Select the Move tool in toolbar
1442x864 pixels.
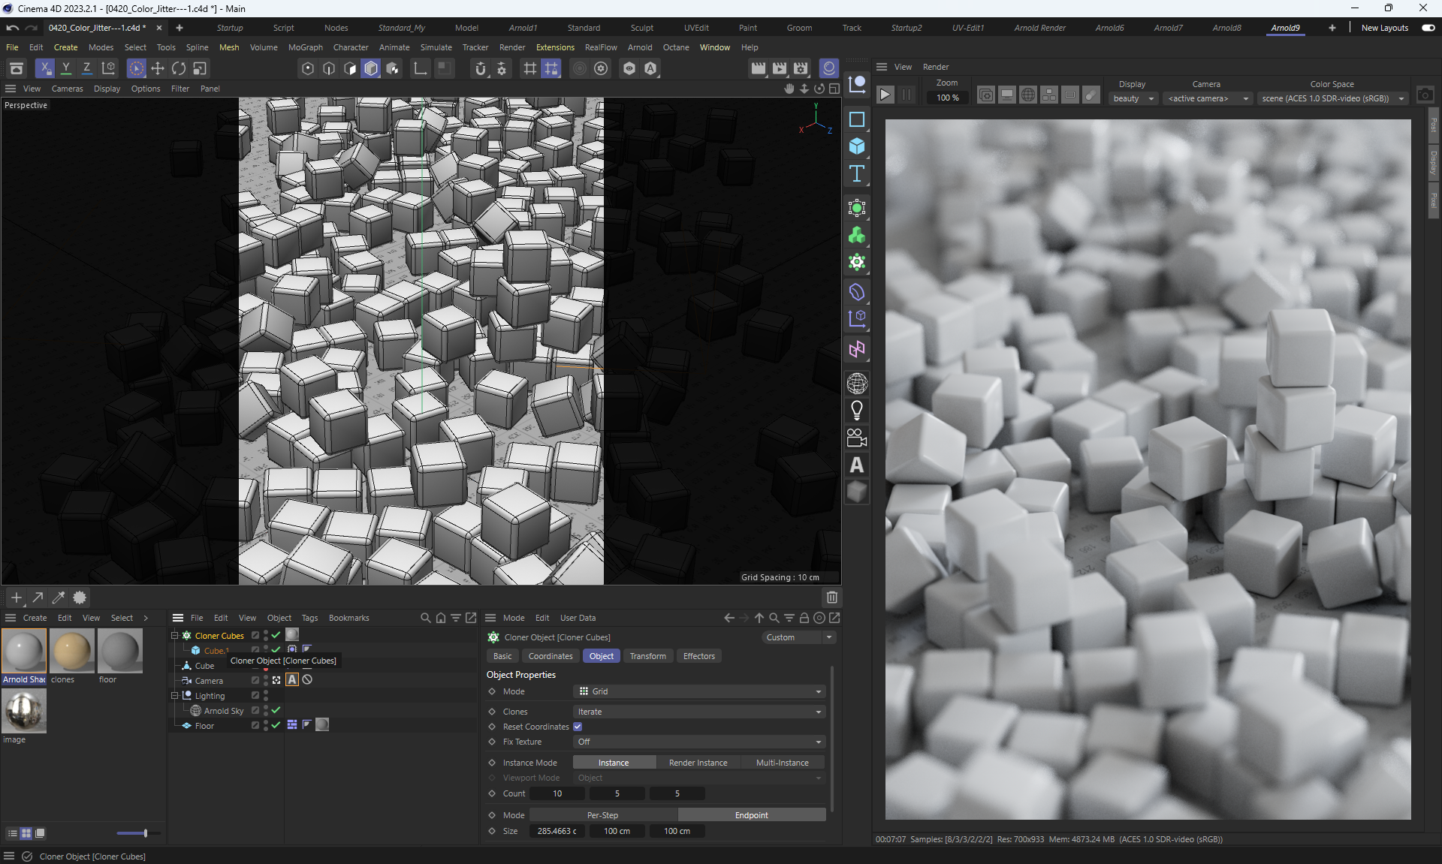158,68
